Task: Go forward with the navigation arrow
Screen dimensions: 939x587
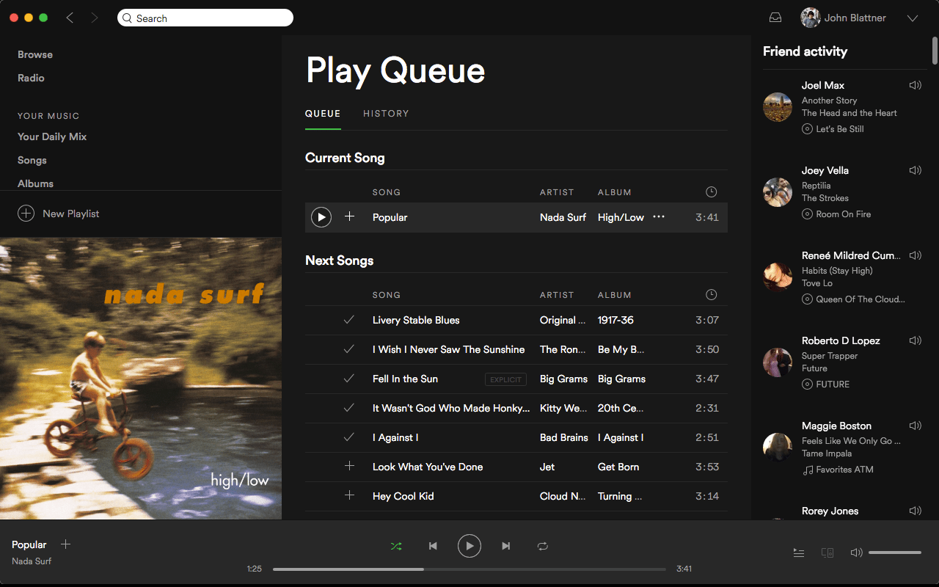Action: tap(94, 18)
